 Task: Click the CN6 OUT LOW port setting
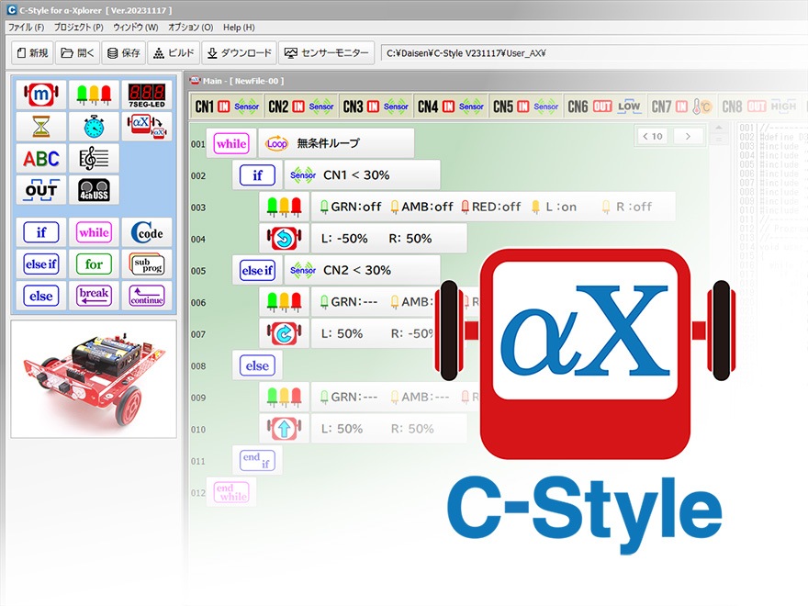(603, 107)
